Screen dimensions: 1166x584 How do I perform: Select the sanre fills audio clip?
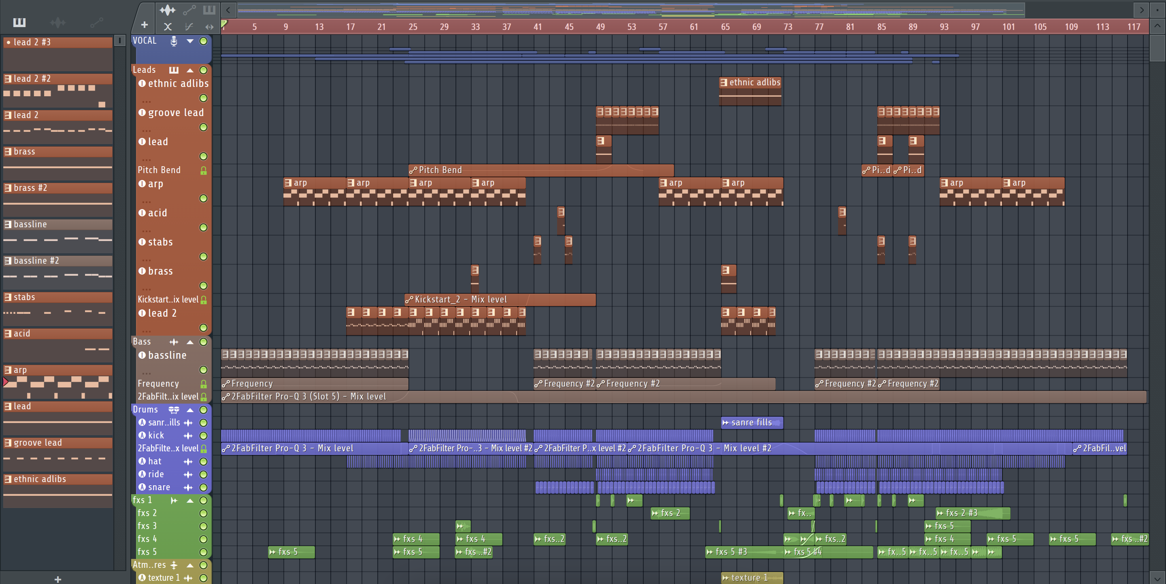tap(752, 423)
